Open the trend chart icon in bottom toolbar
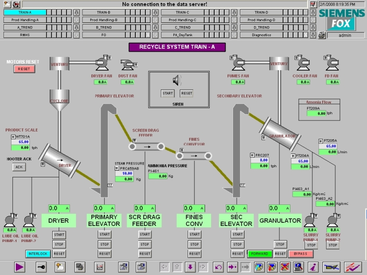 point(100,267)
